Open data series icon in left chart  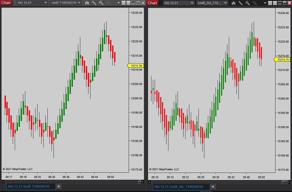point(87,3)
